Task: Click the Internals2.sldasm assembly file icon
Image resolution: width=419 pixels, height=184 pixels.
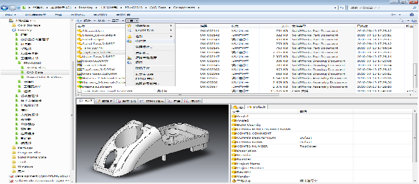Action: tap(79, 87)
